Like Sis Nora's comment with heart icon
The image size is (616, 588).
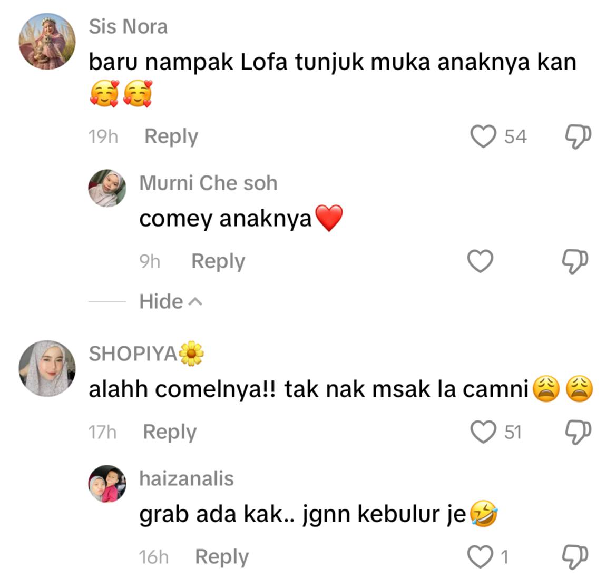coord(483,136)
